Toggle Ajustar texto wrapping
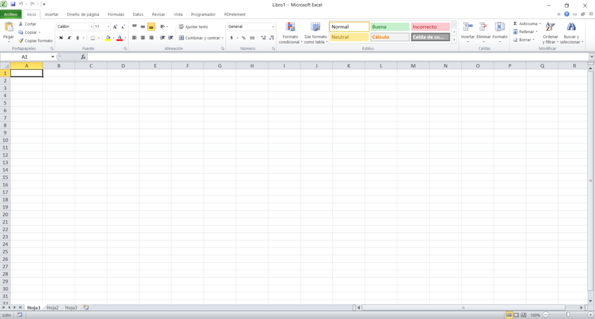The image size is (595, 319). (193, 27)
